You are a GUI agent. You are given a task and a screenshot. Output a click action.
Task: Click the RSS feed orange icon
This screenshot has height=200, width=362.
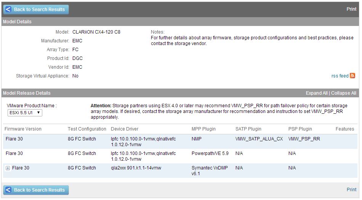pyautogui.click(x=352, y=76)
